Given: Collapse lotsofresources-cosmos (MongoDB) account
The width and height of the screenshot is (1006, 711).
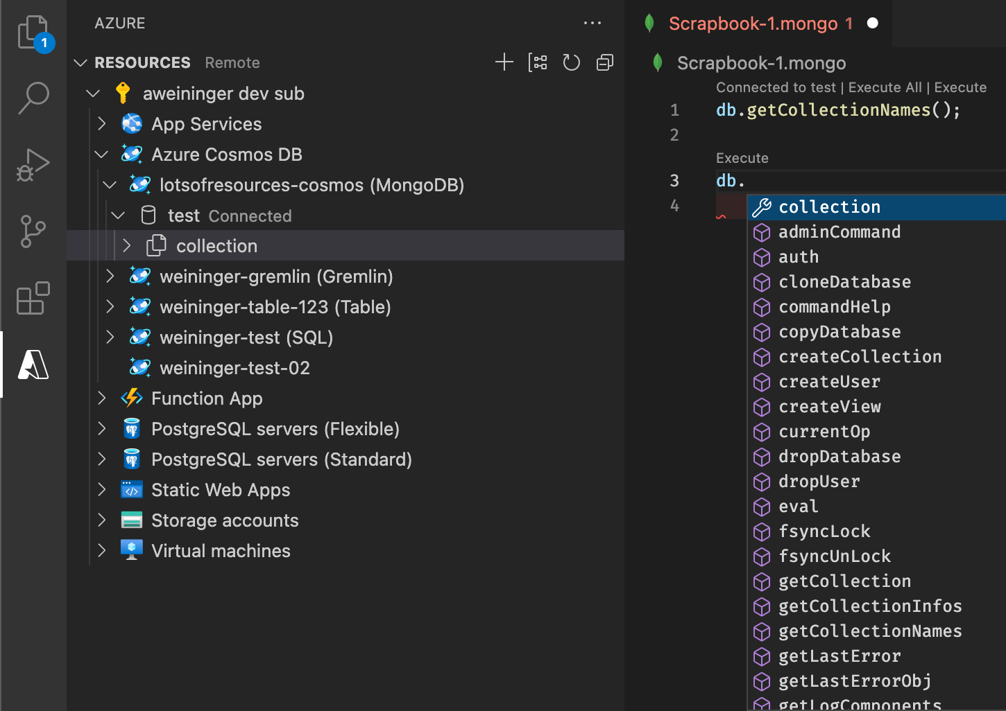Looking at the screenshot, I should click(110, 184).
